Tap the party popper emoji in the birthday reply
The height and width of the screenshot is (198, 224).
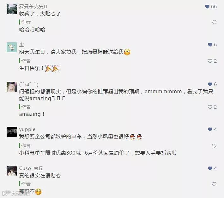pos(52,69)
